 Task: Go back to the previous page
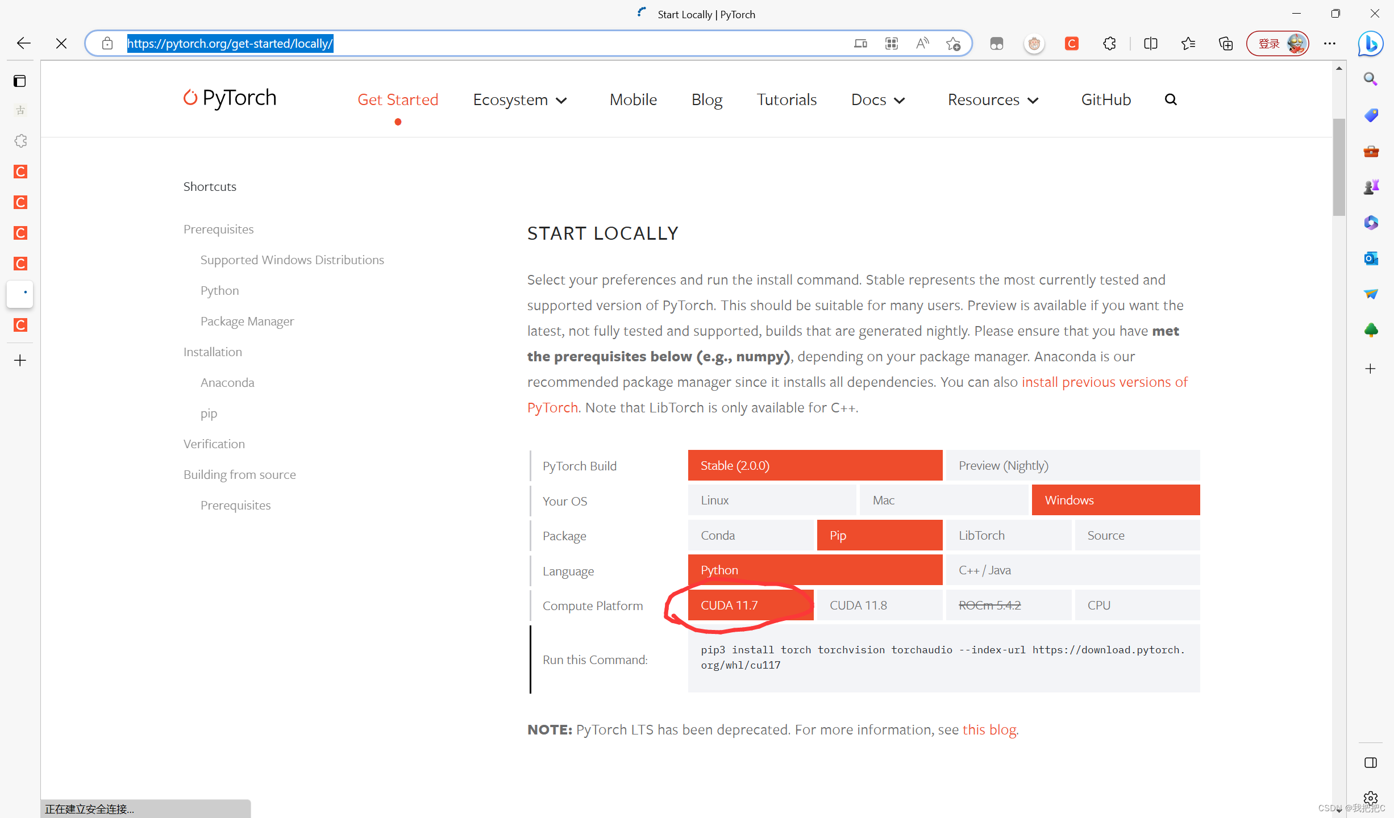point(23,43)
